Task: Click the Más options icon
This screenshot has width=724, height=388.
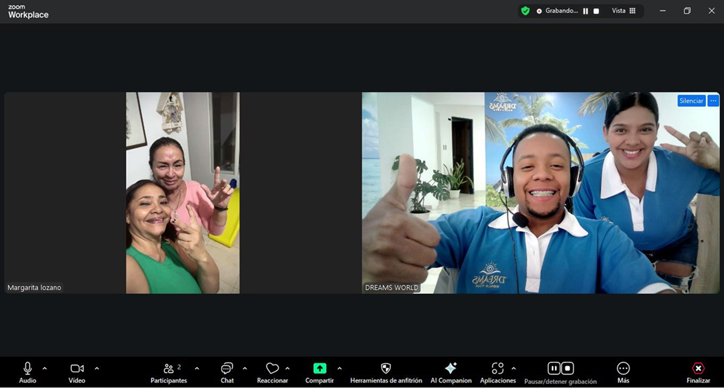Action: 623,369
